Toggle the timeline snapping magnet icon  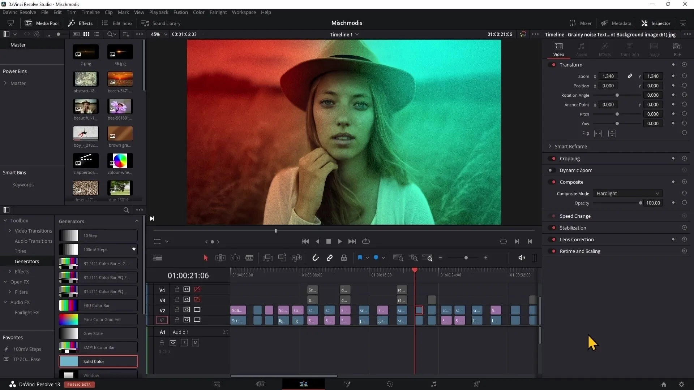click(315, 258)
